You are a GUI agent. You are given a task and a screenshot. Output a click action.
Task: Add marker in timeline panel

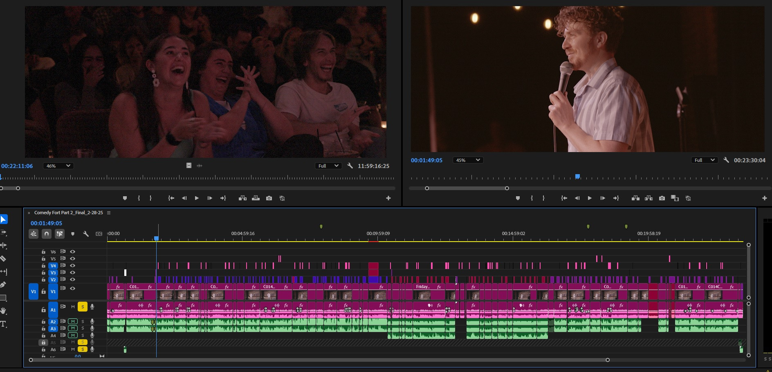point(73,234)
